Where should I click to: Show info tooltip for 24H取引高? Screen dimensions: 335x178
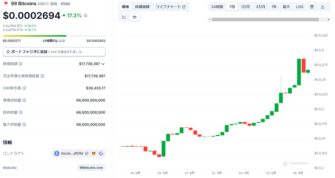24,88
